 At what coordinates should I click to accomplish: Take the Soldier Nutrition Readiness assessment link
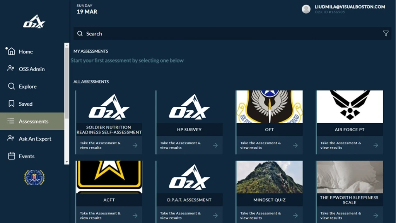[x=100, y=146]
